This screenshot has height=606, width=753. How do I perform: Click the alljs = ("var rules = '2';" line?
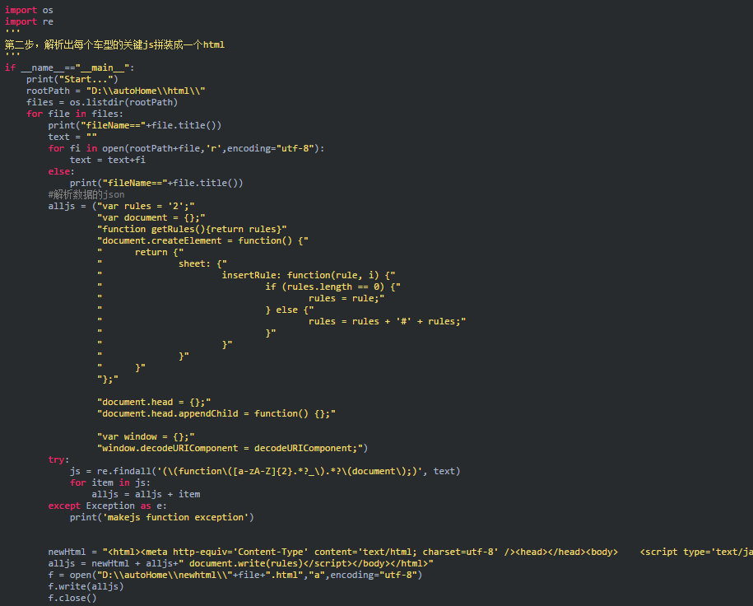(x=121, y=206)
